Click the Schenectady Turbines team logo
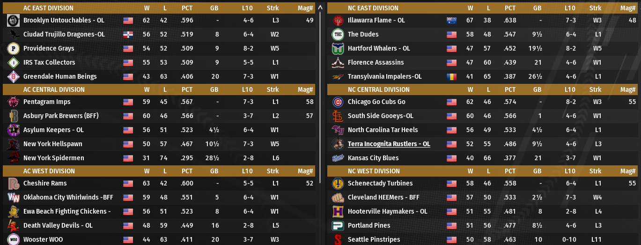 click(338, 184)
